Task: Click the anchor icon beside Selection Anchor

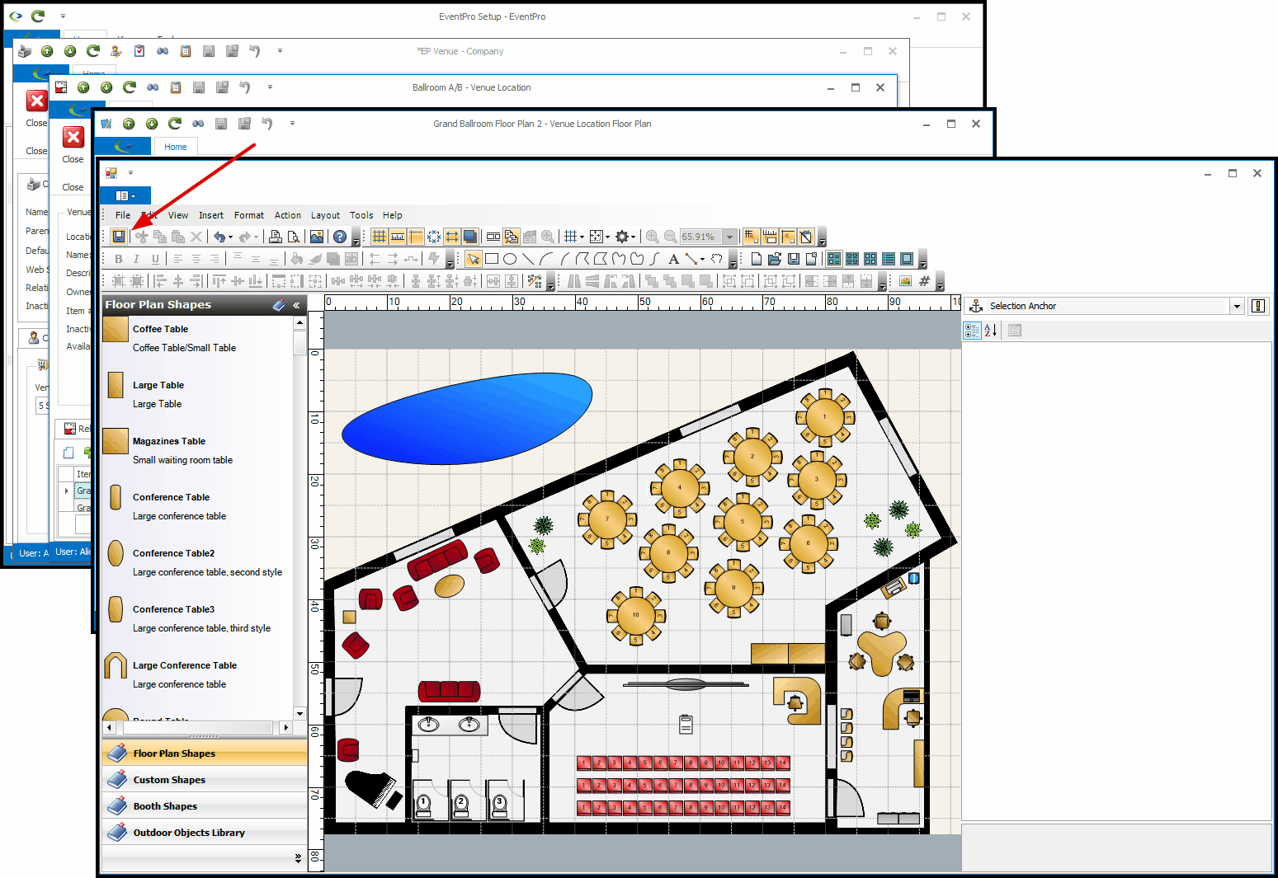Action: tap(976, 306)
